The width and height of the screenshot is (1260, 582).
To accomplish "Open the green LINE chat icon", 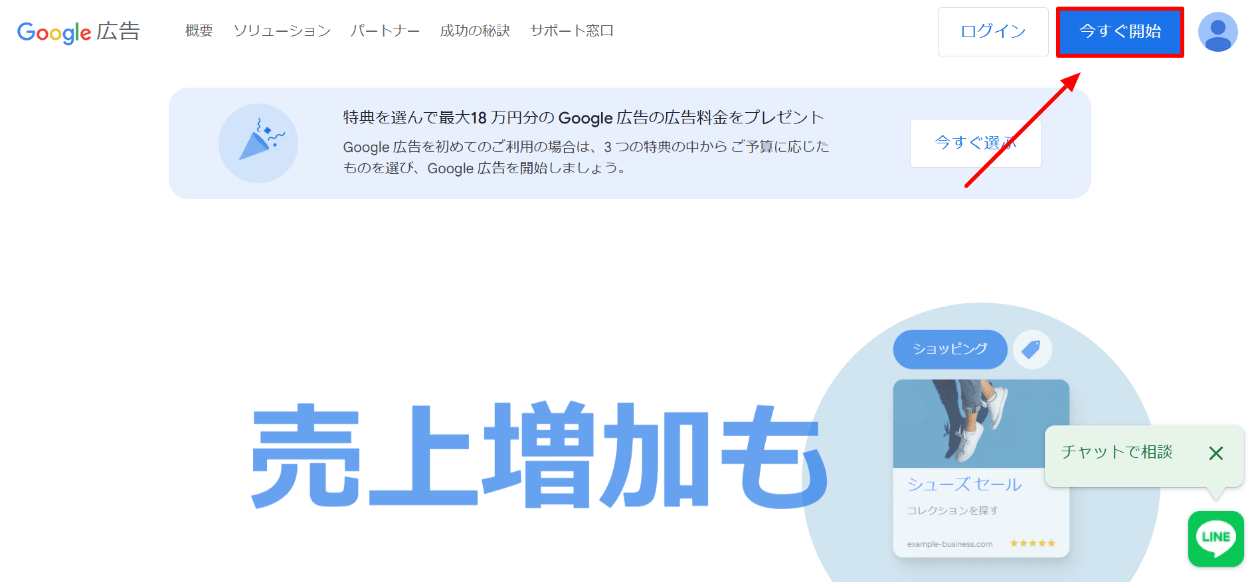I will 1215,538.
